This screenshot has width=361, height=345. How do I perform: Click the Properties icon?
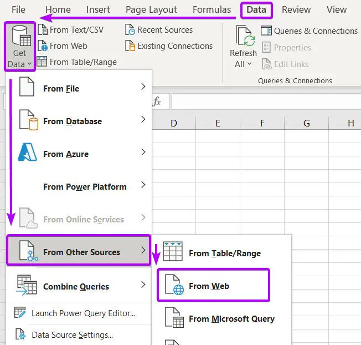[266, 47]
